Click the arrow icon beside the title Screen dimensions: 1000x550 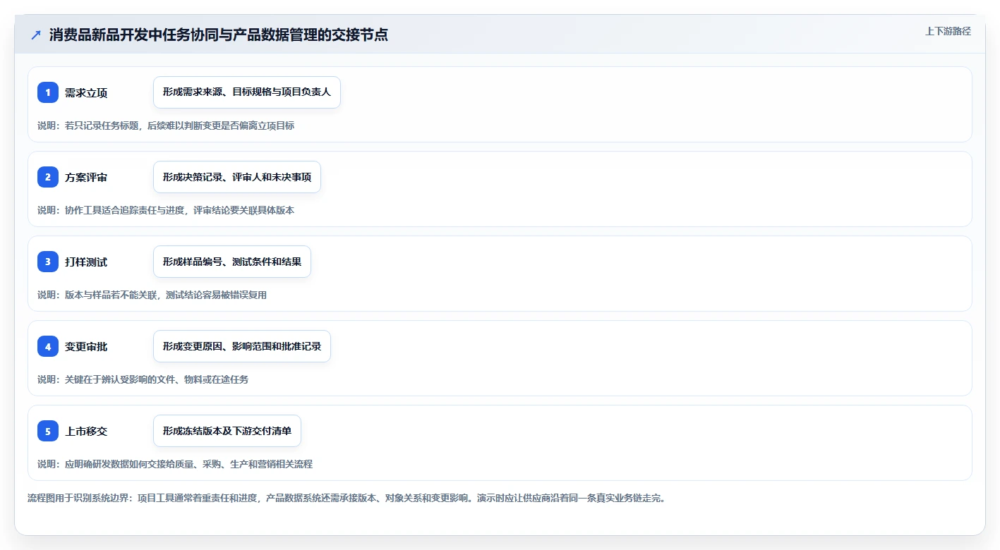point(36,35)
